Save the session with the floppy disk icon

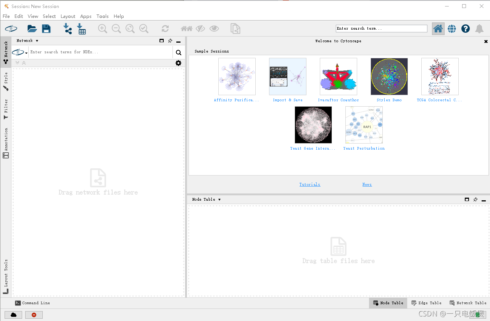point(46,29)
